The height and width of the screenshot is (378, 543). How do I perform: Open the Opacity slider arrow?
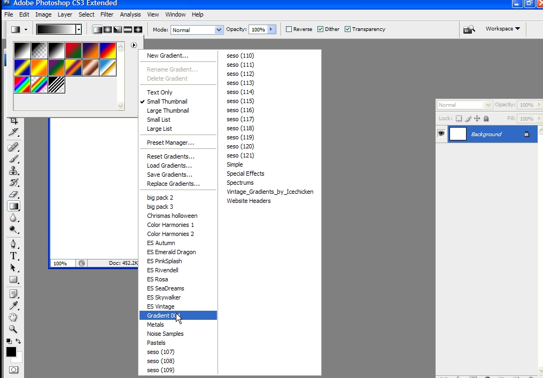click(271, 29)
